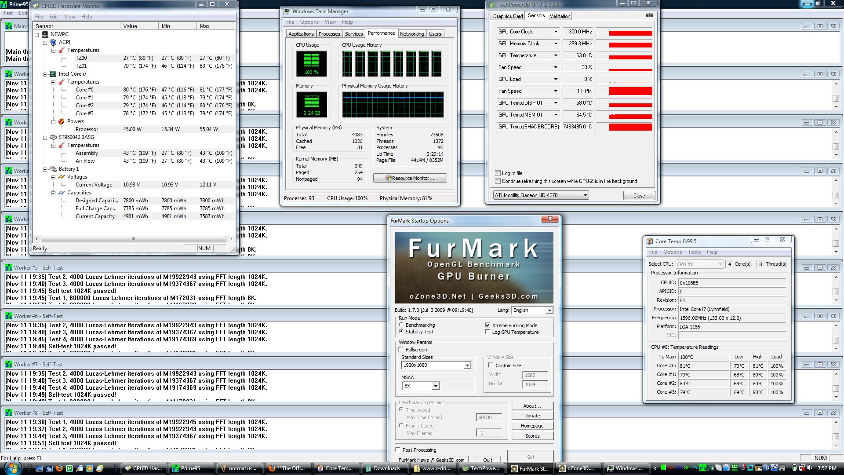
Task: Switch to the Networking tab in Task Manager
Action: point(412,34)
